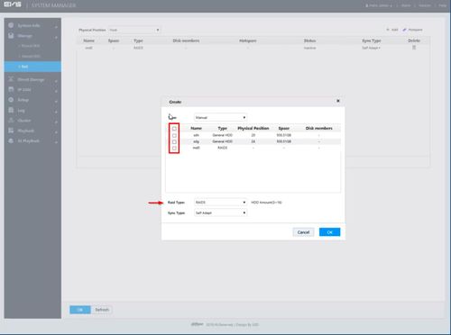Open the Sync Type dropdown in Create dialog
This screenshot has height=335, width=451.
(220, 213)
